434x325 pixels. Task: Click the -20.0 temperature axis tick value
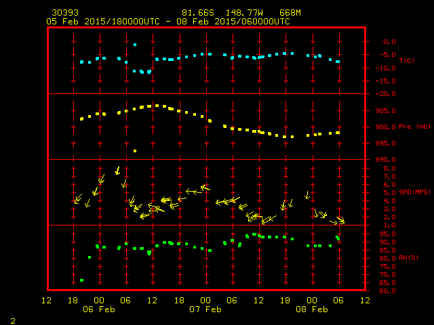tap(384, 94)
